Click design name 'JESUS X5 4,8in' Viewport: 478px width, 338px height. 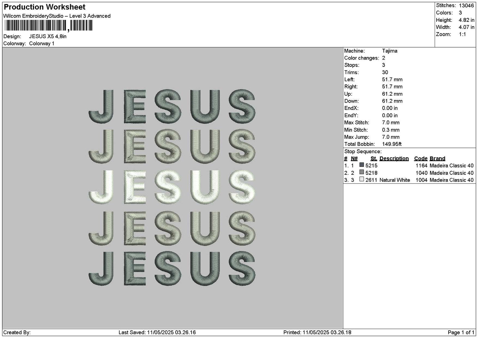48,36
